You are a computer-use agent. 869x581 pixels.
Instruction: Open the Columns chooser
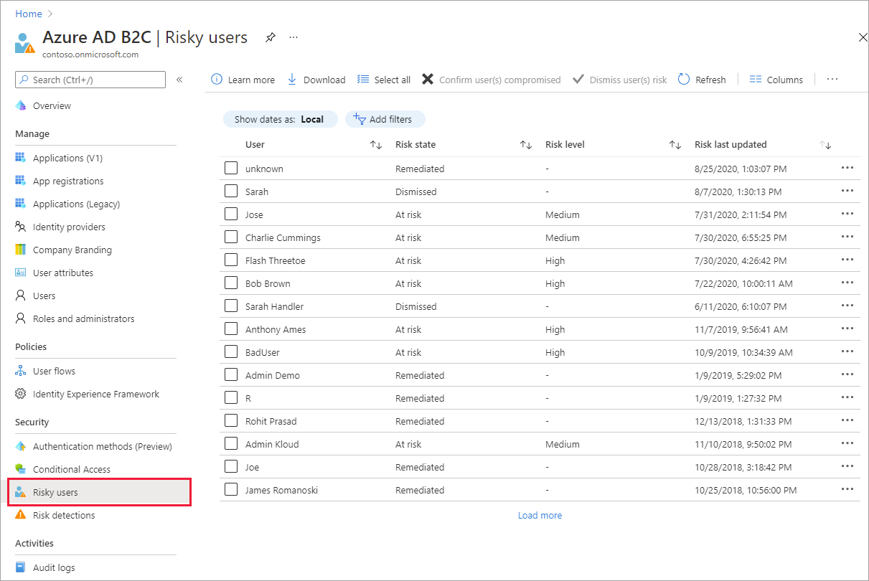pos(776,80)
